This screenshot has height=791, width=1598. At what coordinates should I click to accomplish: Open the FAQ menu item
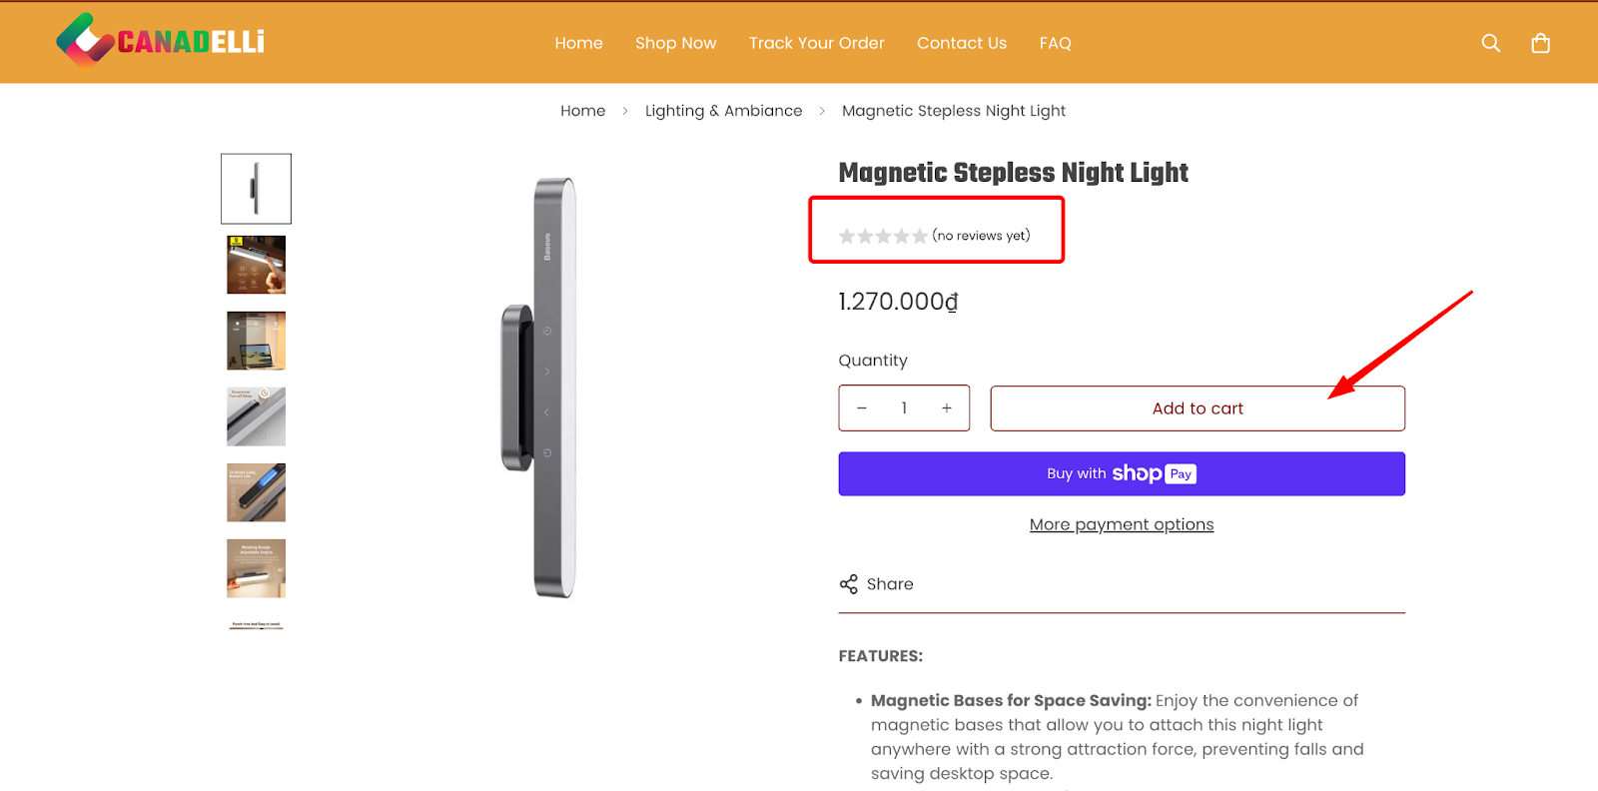tap(1055, 43)
